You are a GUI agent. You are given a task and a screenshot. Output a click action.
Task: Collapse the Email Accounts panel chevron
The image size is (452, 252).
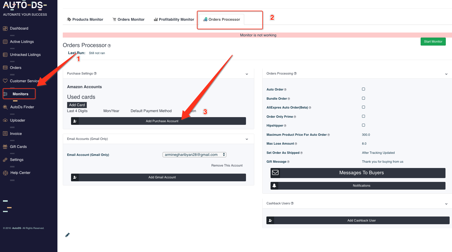(x=247, y=139)
